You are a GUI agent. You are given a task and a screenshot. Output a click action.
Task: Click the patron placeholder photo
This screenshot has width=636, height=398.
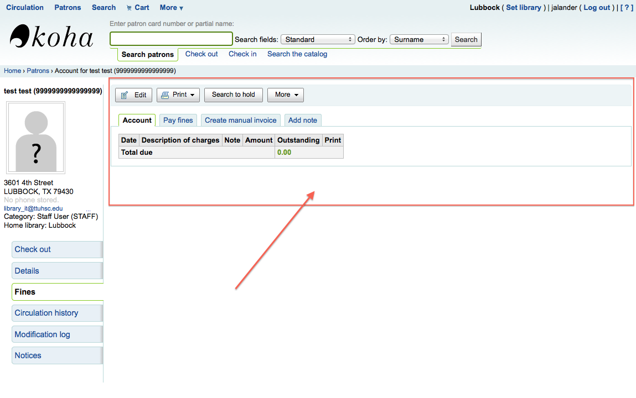(36, 138)
